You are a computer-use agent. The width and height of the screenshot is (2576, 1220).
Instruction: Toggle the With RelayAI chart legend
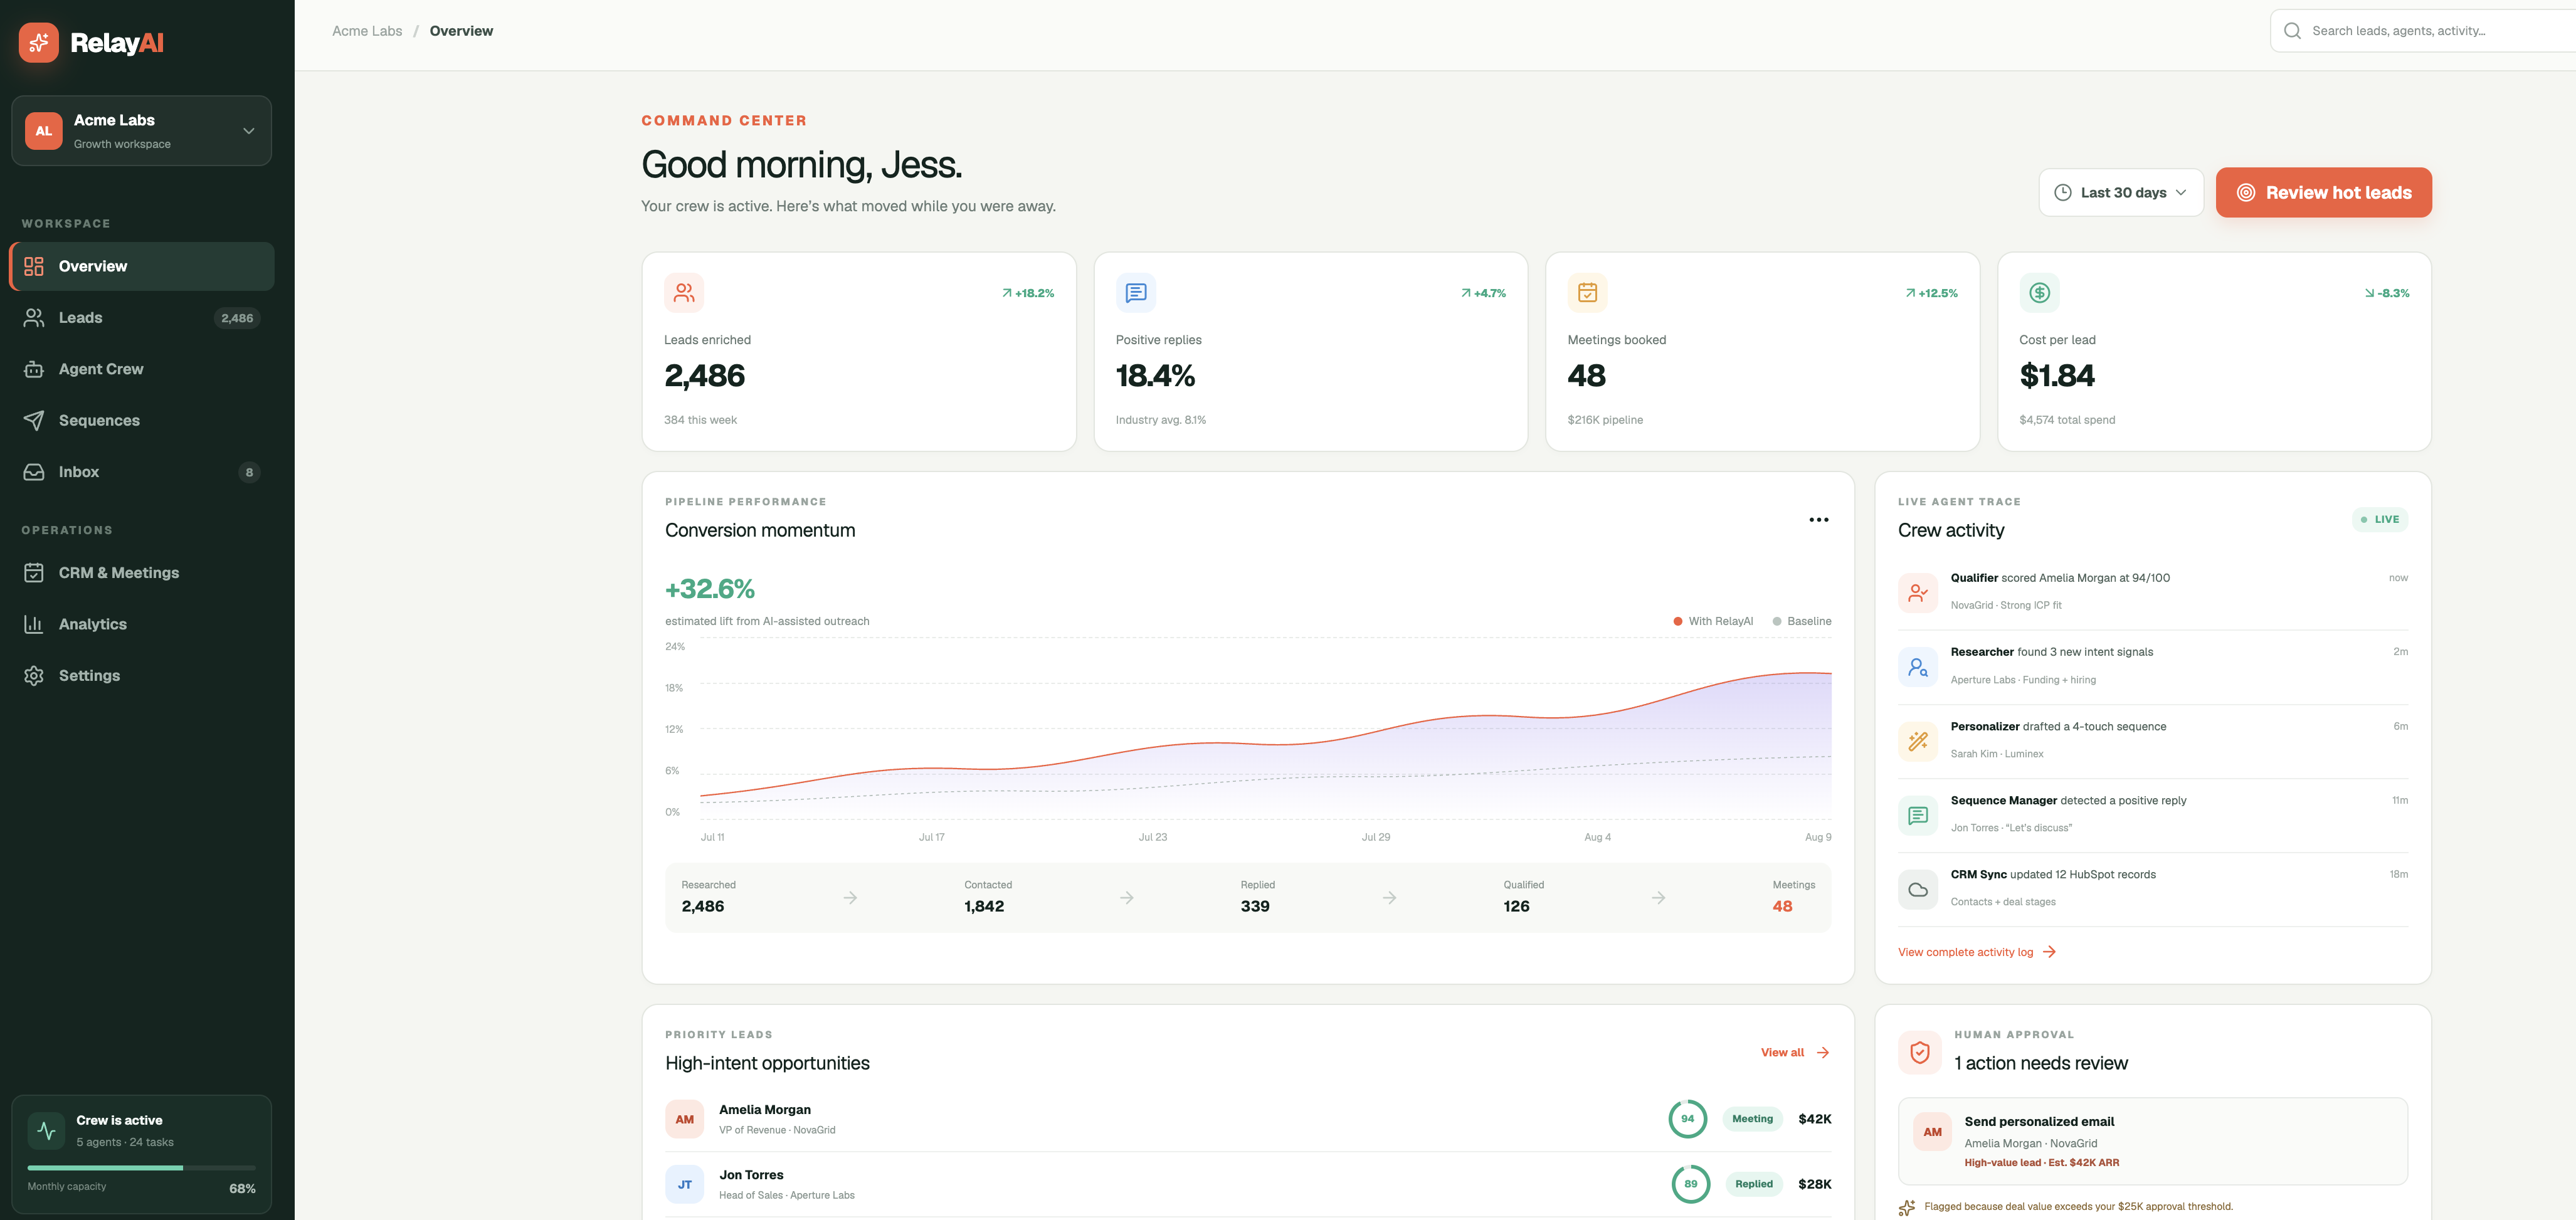click(1713, 621)
